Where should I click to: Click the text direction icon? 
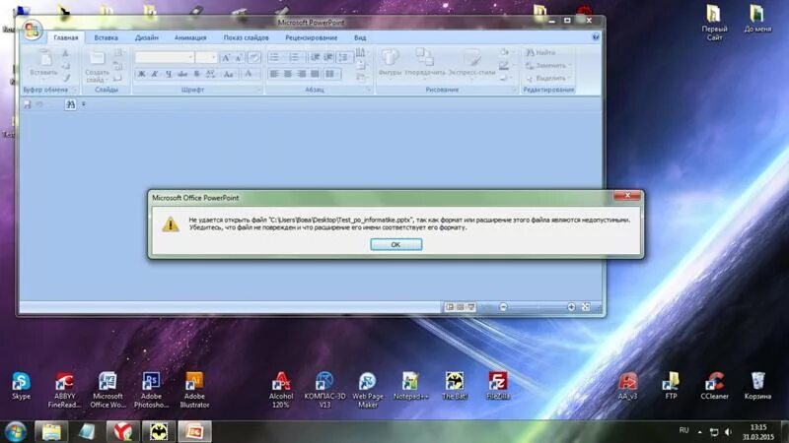coord(361,53)
